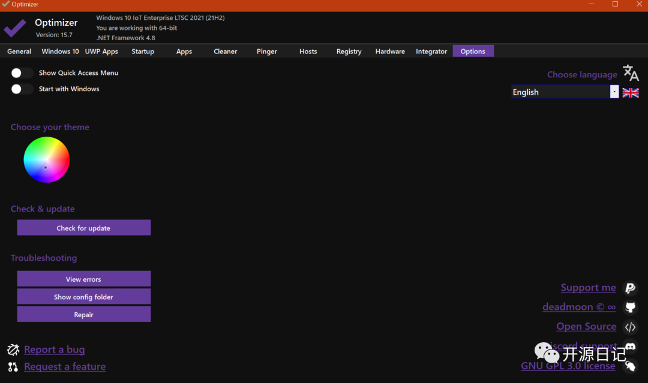Enable the Start with Windows switch
The height and width of the screenshot is (383, 648).
[x=22, y=89]
